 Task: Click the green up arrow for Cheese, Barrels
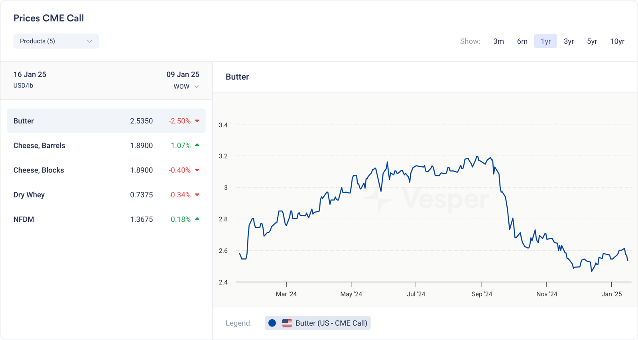pyautogui.click(x=197, y=145)
